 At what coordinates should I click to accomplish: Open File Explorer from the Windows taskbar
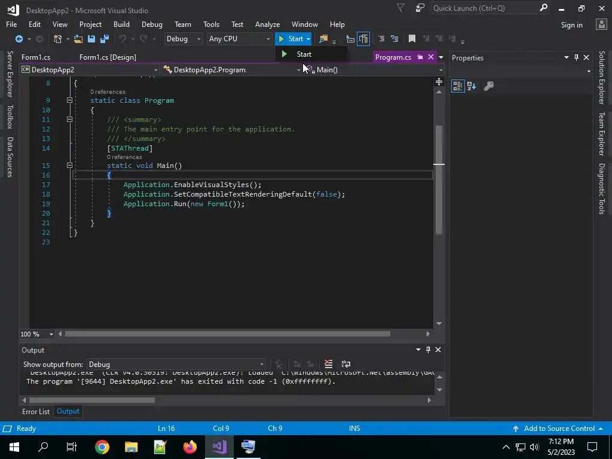tap(131, 447)
